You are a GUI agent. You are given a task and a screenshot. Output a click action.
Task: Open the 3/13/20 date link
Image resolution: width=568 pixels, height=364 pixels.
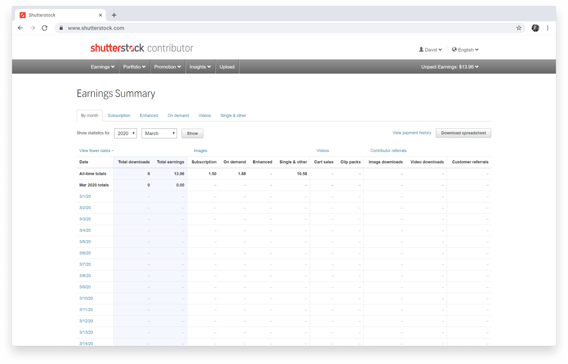coord(86,332)
